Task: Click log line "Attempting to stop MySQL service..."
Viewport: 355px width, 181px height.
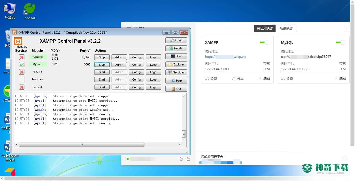Action: [85, 101]
